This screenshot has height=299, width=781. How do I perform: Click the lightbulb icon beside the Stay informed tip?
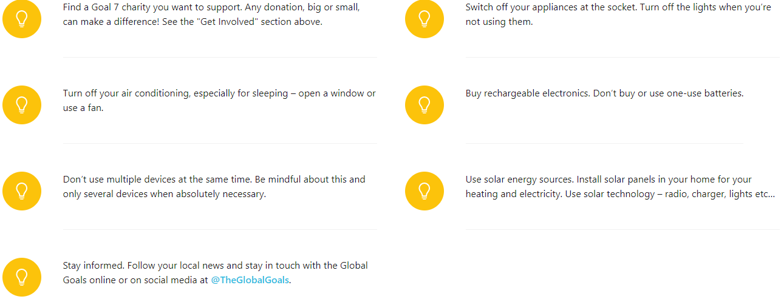click(22, 277)
